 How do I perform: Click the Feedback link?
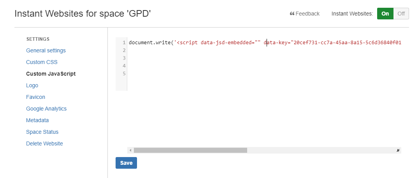305,14
